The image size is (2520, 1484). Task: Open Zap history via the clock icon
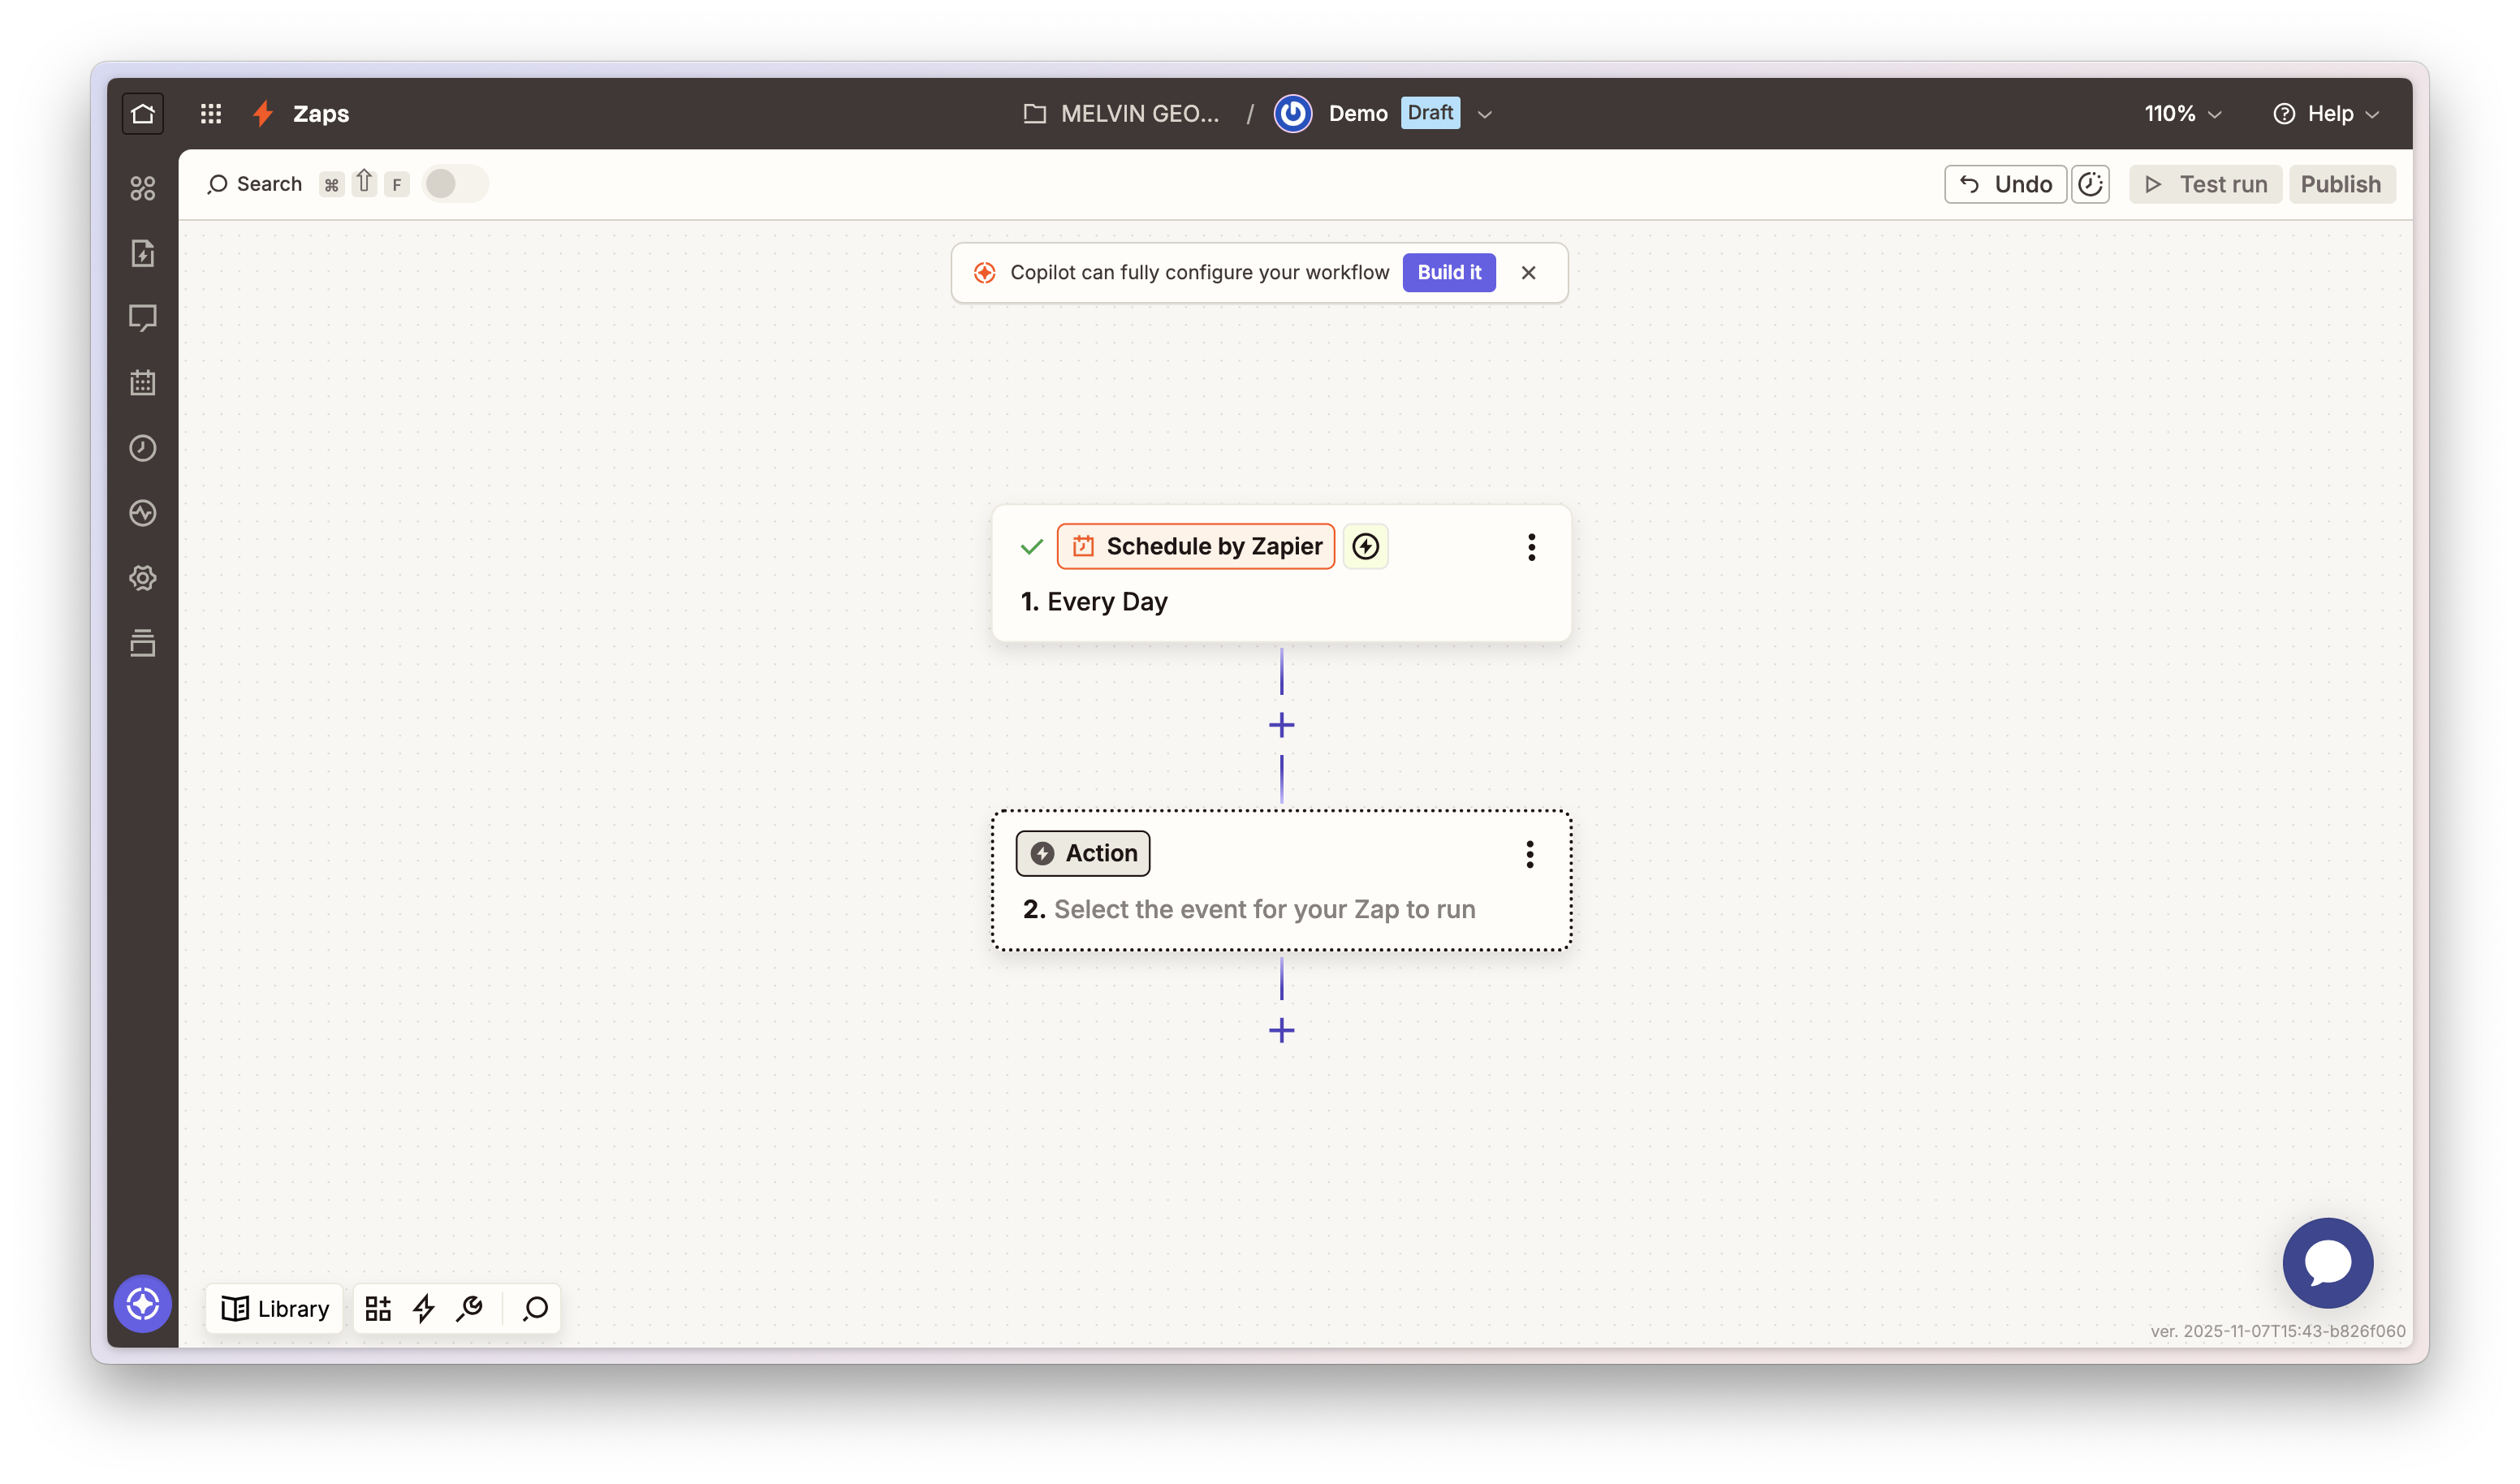click(x=142, y=448)
